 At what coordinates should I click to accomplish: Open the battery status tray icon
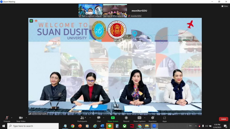(210, 126)
